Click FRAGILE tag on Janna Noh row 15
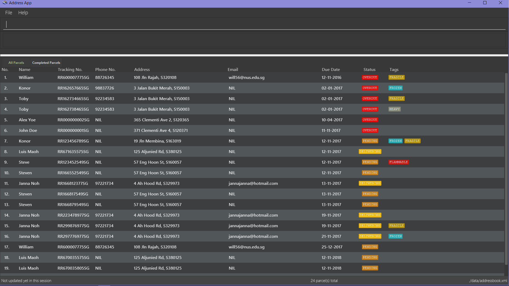509x286 pixels. coord(396,226)
